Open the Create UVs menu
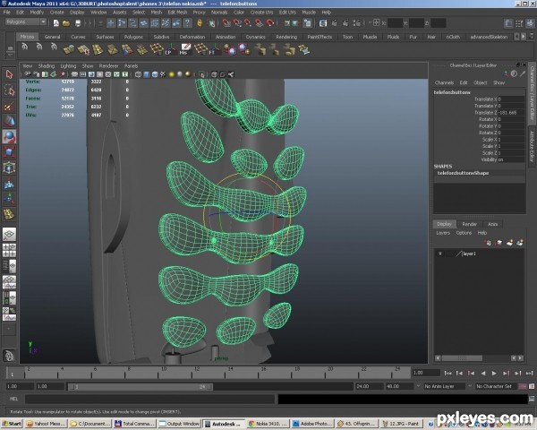Image resolution: width=537 pixels, height=430 pixels. 261,13
